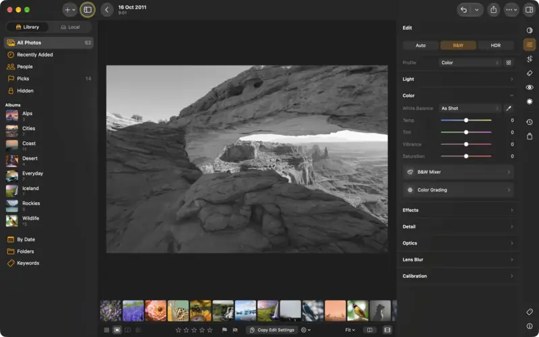Switch to photo grid view
Screen dimensions: 539x337
tap(106, 330)
